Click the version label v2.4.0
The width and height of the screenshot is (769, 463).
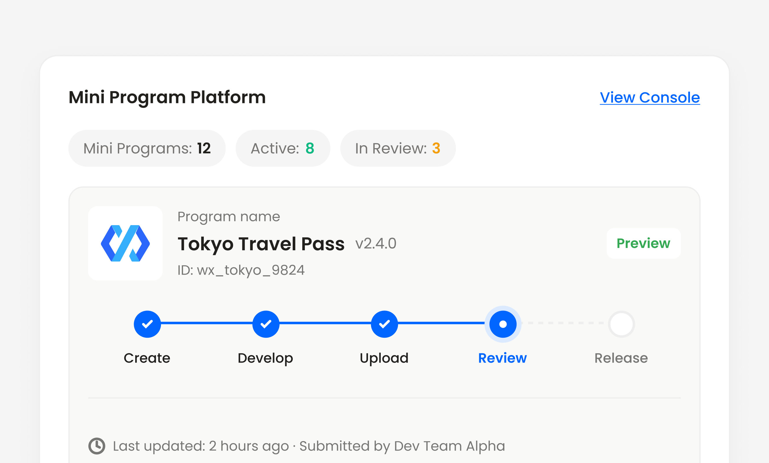376,244
